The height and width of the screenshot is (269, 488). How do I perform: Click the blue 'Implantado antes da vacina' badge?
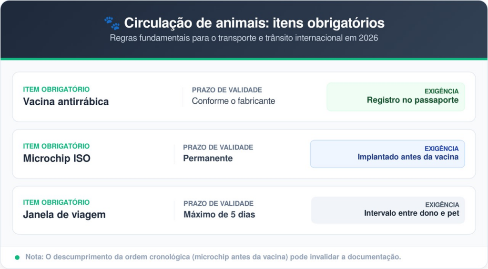387,154
